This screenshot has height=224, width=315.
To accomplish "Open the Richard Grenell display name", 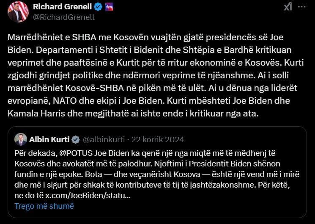I will 63,7.
